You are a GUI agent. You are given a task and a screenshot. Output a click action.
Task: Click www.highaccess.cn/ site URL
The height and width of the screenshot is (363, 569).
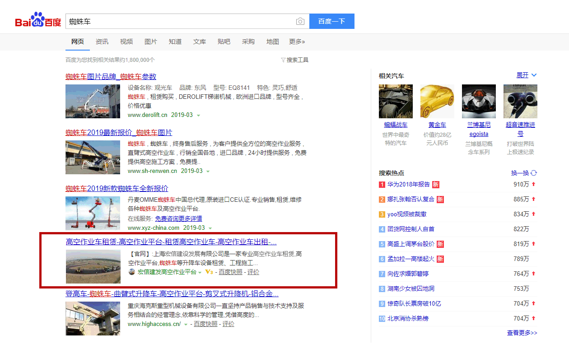click(154, 324)
